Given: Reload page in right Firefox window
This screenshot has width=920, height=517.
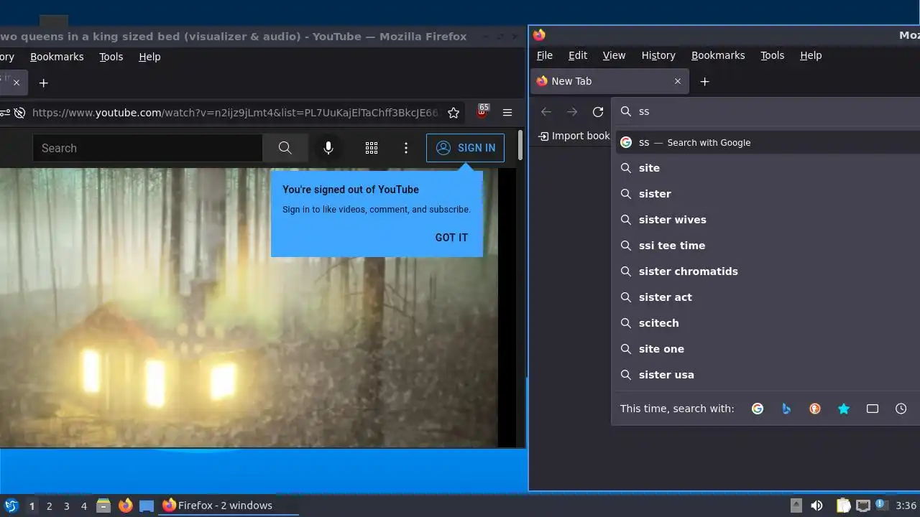Looking at the screenshot, I should click(598, 111).
